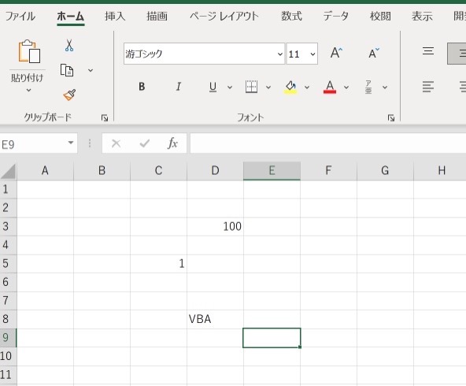Screen dimensions: 466x386
Task: Select the cell containing VBA
Action: pyautogui.click(x=215, y=319)
